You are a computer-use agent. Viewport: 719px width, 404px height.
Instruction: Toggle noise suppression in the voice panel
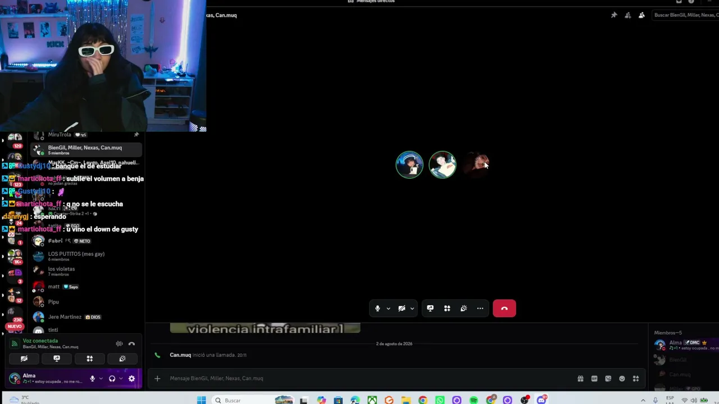click(x=119, y=344)
